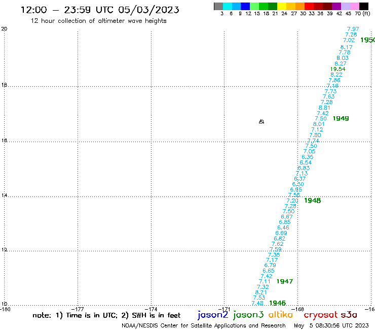Click the 7.02 wave height value
Viewport: 375px width, 330px height.
tap(349, 40)
